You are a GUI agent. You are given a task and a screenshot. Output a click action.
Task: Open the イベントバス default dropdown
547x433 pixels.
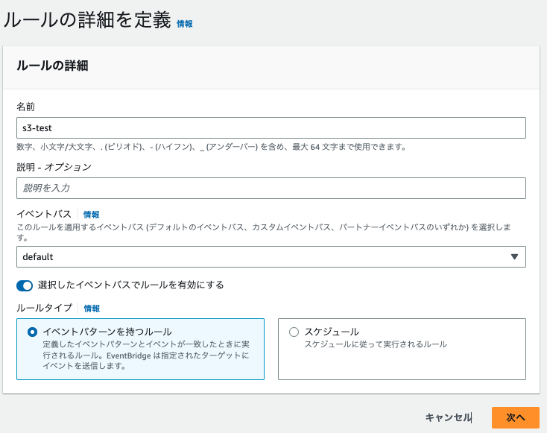271,257
